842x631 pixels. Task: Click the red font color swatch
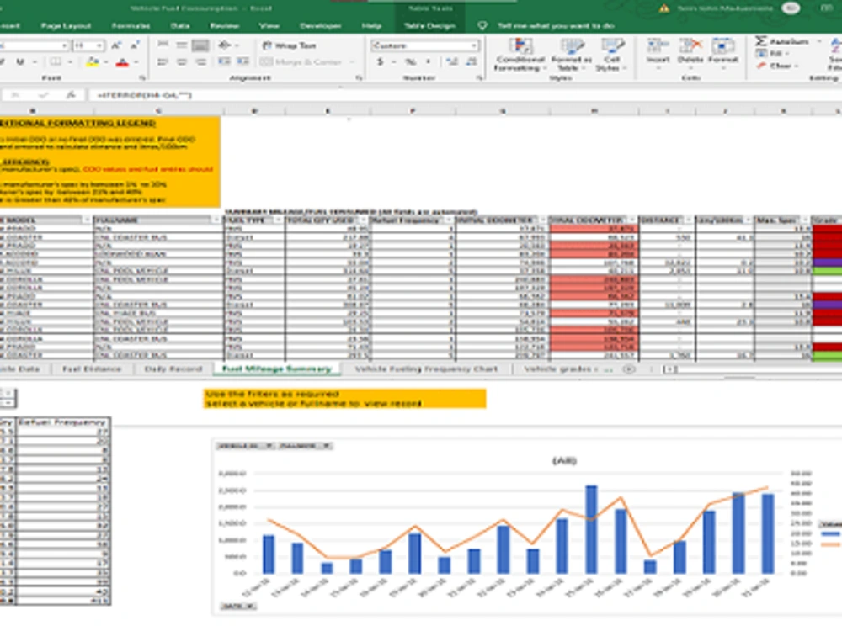tap(122, 62)
